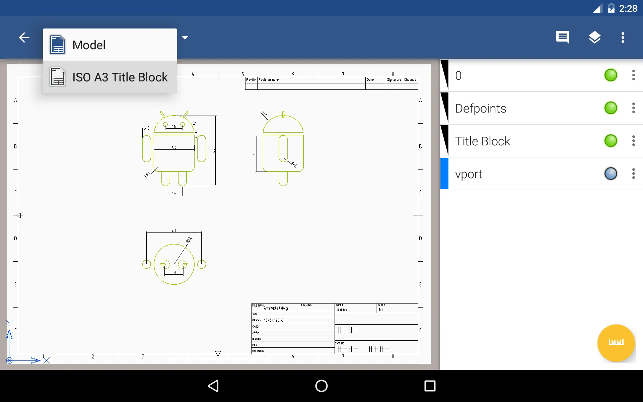This screenshot has width=643, height=402.
Task: Click the Model sheet document icon
Action: coord(57,45)
